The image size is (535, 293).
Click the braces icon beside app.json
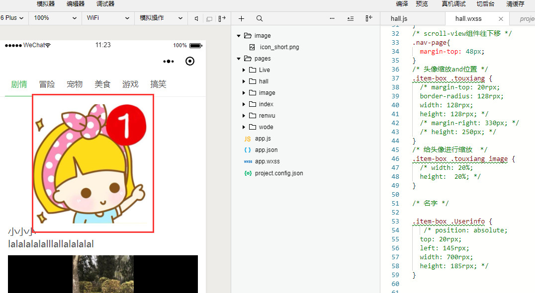[248, 150]
